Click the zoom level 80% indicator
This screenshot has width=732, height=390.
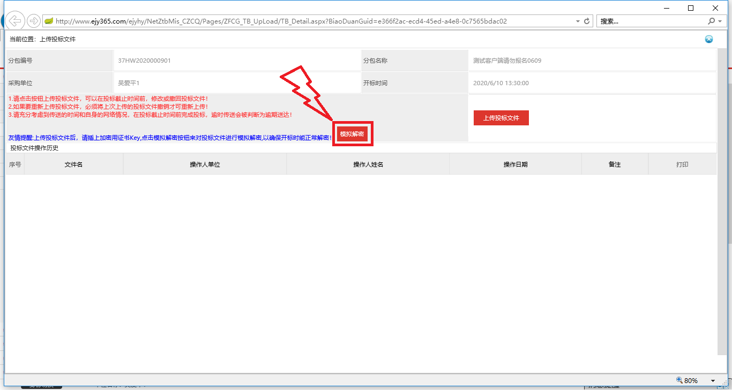click(x=687, y=380)
